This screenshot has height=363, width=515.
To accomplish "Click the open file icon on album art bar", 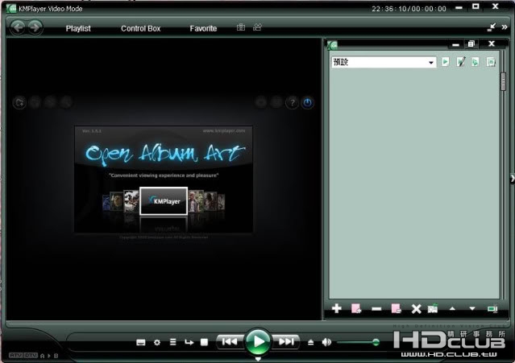I will tap(19, 103).
